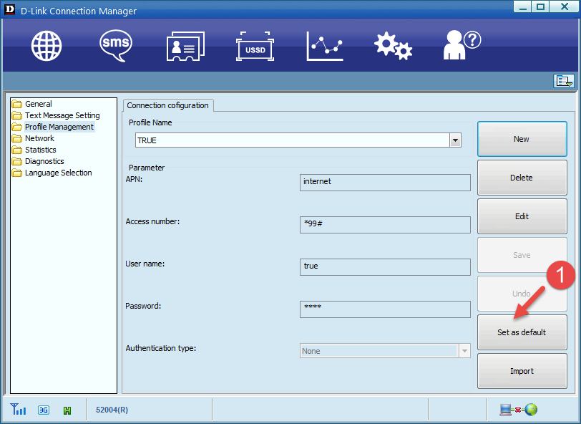This screenshot has height=424, width=581.
Task: Expand the Authentication type dropdown
Action: click(464, 350)
